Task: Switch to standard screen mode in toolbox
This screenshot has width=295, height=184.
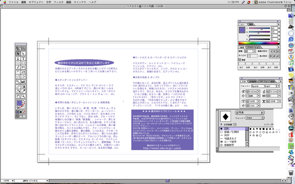Action: coord(18,116)
